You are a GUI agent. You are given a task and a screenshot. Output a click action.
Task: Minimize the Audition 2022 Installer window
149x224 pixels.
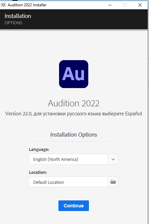coord(110,5)
